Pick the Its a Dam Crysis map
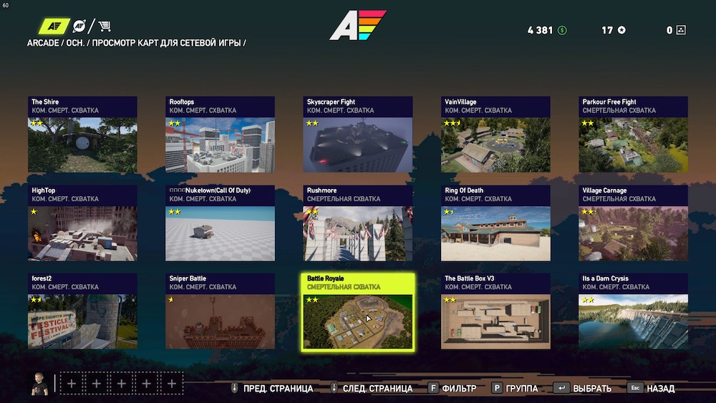 (x=634, y=311)
